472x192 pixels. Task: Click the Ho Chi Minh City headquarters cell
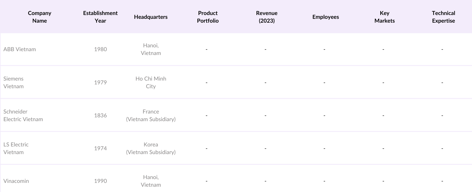point(151,82)
